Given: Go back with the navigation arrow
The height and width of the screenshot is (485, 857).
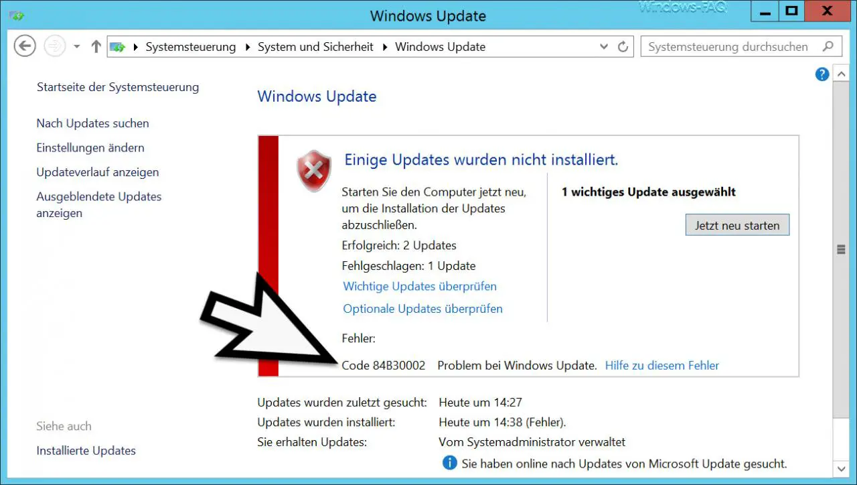Looking at the screenshot, I should point(25,47).
